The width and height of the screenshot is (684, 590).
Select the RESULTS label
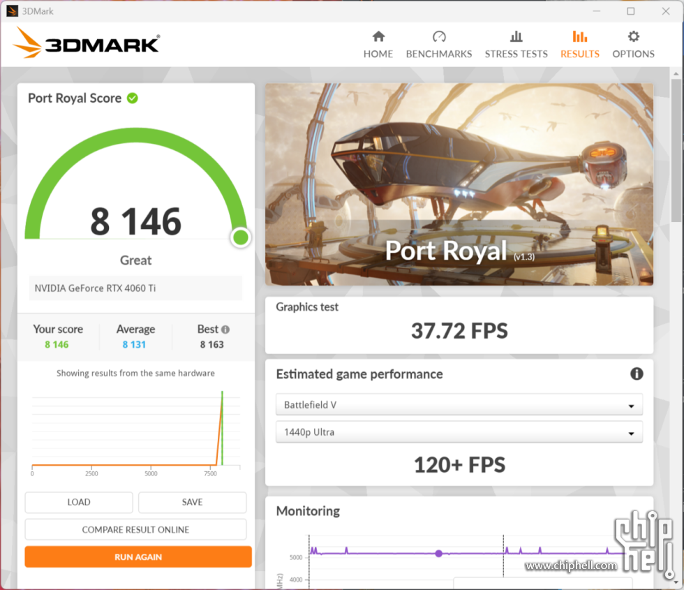click(x=580, y=54)
